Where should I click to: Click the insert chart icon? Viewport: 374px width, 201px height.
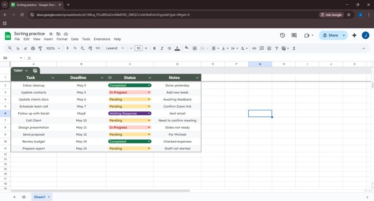click(x=269, y=48)
